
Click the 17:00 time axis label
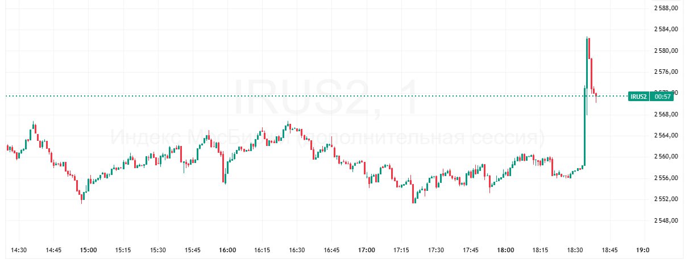pyautogui.click(x=367, y=250)
